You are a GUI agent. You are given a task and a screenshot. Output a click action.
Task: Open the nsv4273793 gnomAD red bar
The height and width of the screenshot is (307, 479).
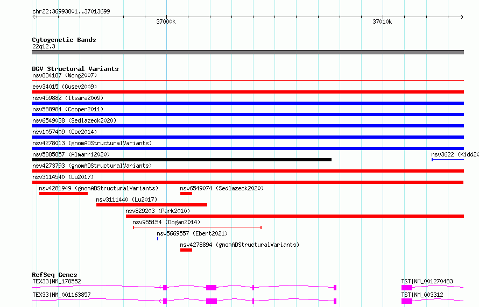click(x=248, y=171)
